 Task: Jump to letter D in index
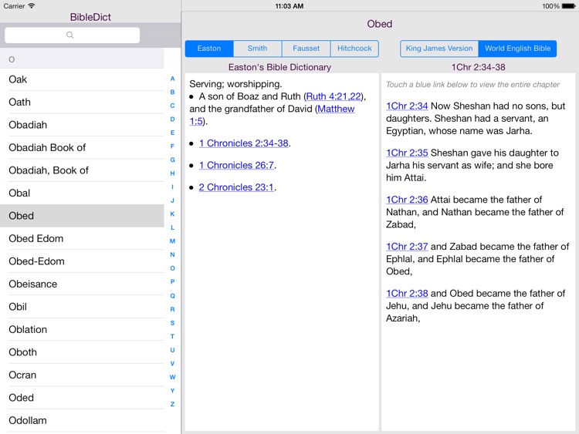[172, 119]
